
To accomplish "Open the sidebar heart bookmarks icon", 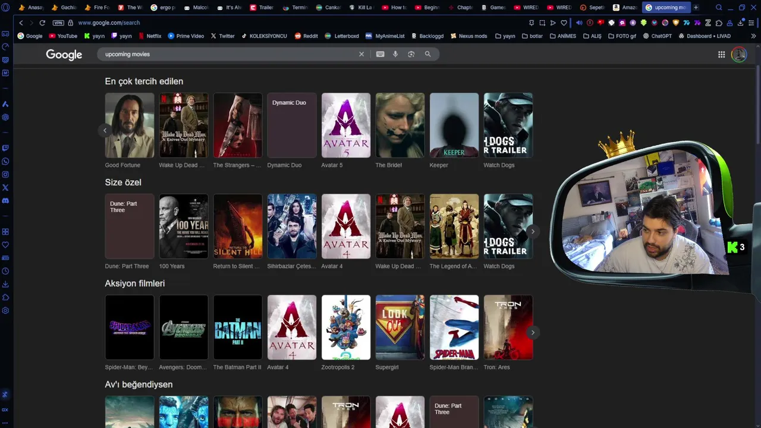I will pos(5,245).
